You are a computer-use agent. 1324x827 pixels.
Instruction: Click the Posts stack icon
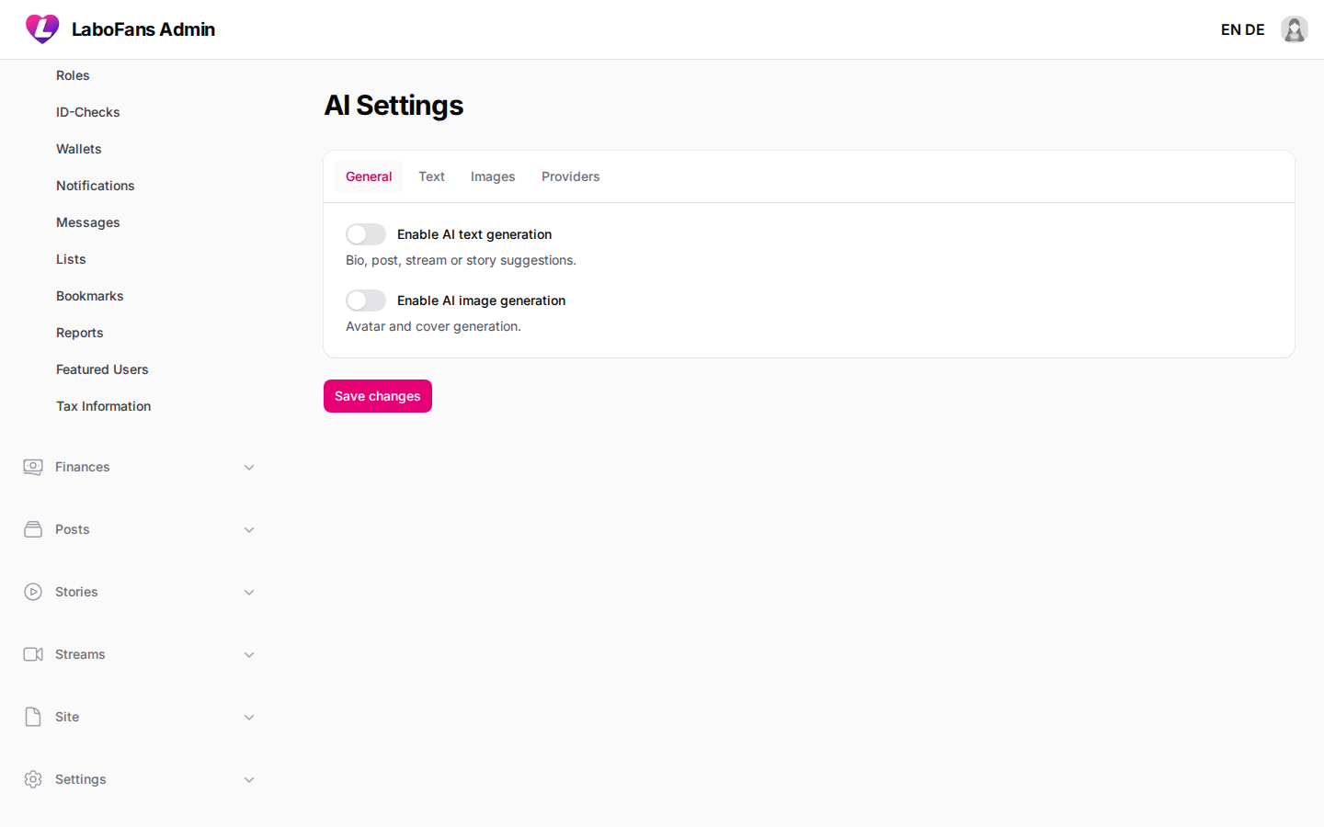coord(33,529)
